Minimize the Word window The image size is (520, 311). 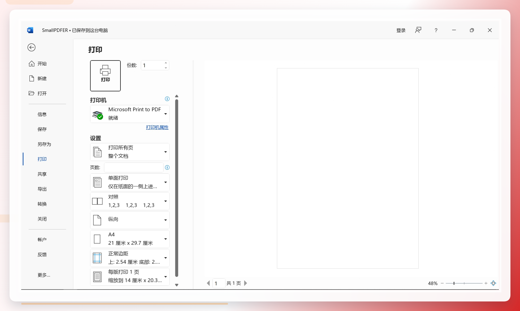click(454, 30)
